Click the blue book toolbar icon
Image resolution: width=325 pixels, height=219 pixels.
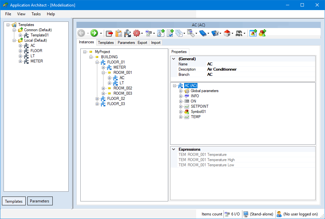point(203,33)
